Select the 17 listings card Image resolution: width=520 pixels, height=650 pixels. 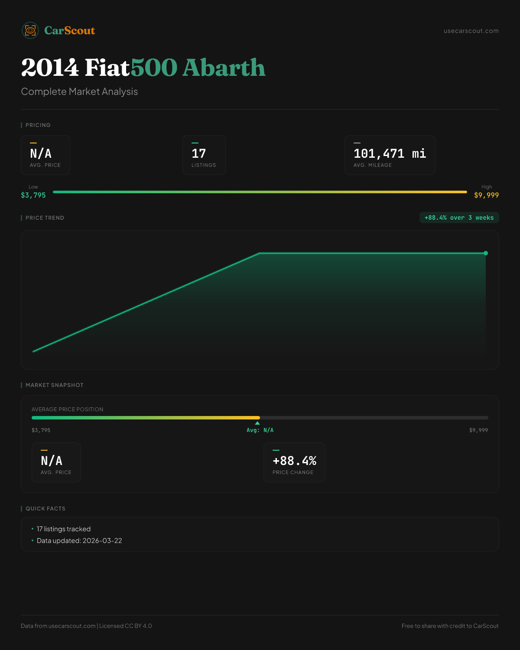point(204,155)
